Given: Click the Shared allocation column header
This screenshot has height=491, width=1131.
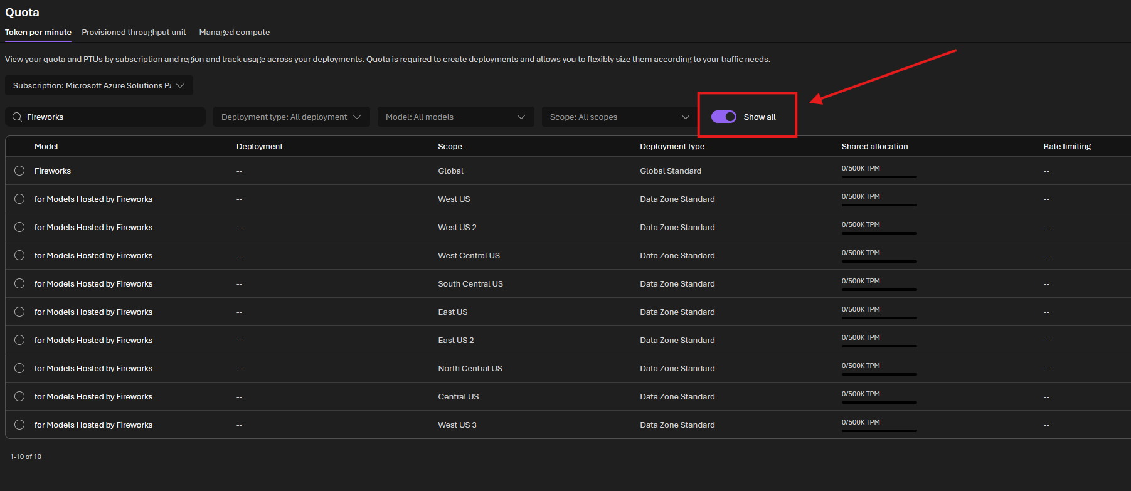Looking at the screenshot, I should (874, 147).
